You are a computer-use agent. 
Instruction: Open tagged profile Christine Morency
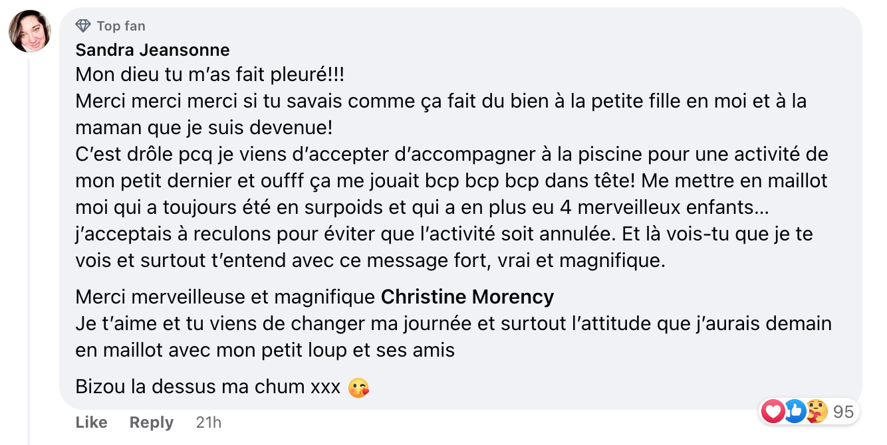click(x=467, y=296)
